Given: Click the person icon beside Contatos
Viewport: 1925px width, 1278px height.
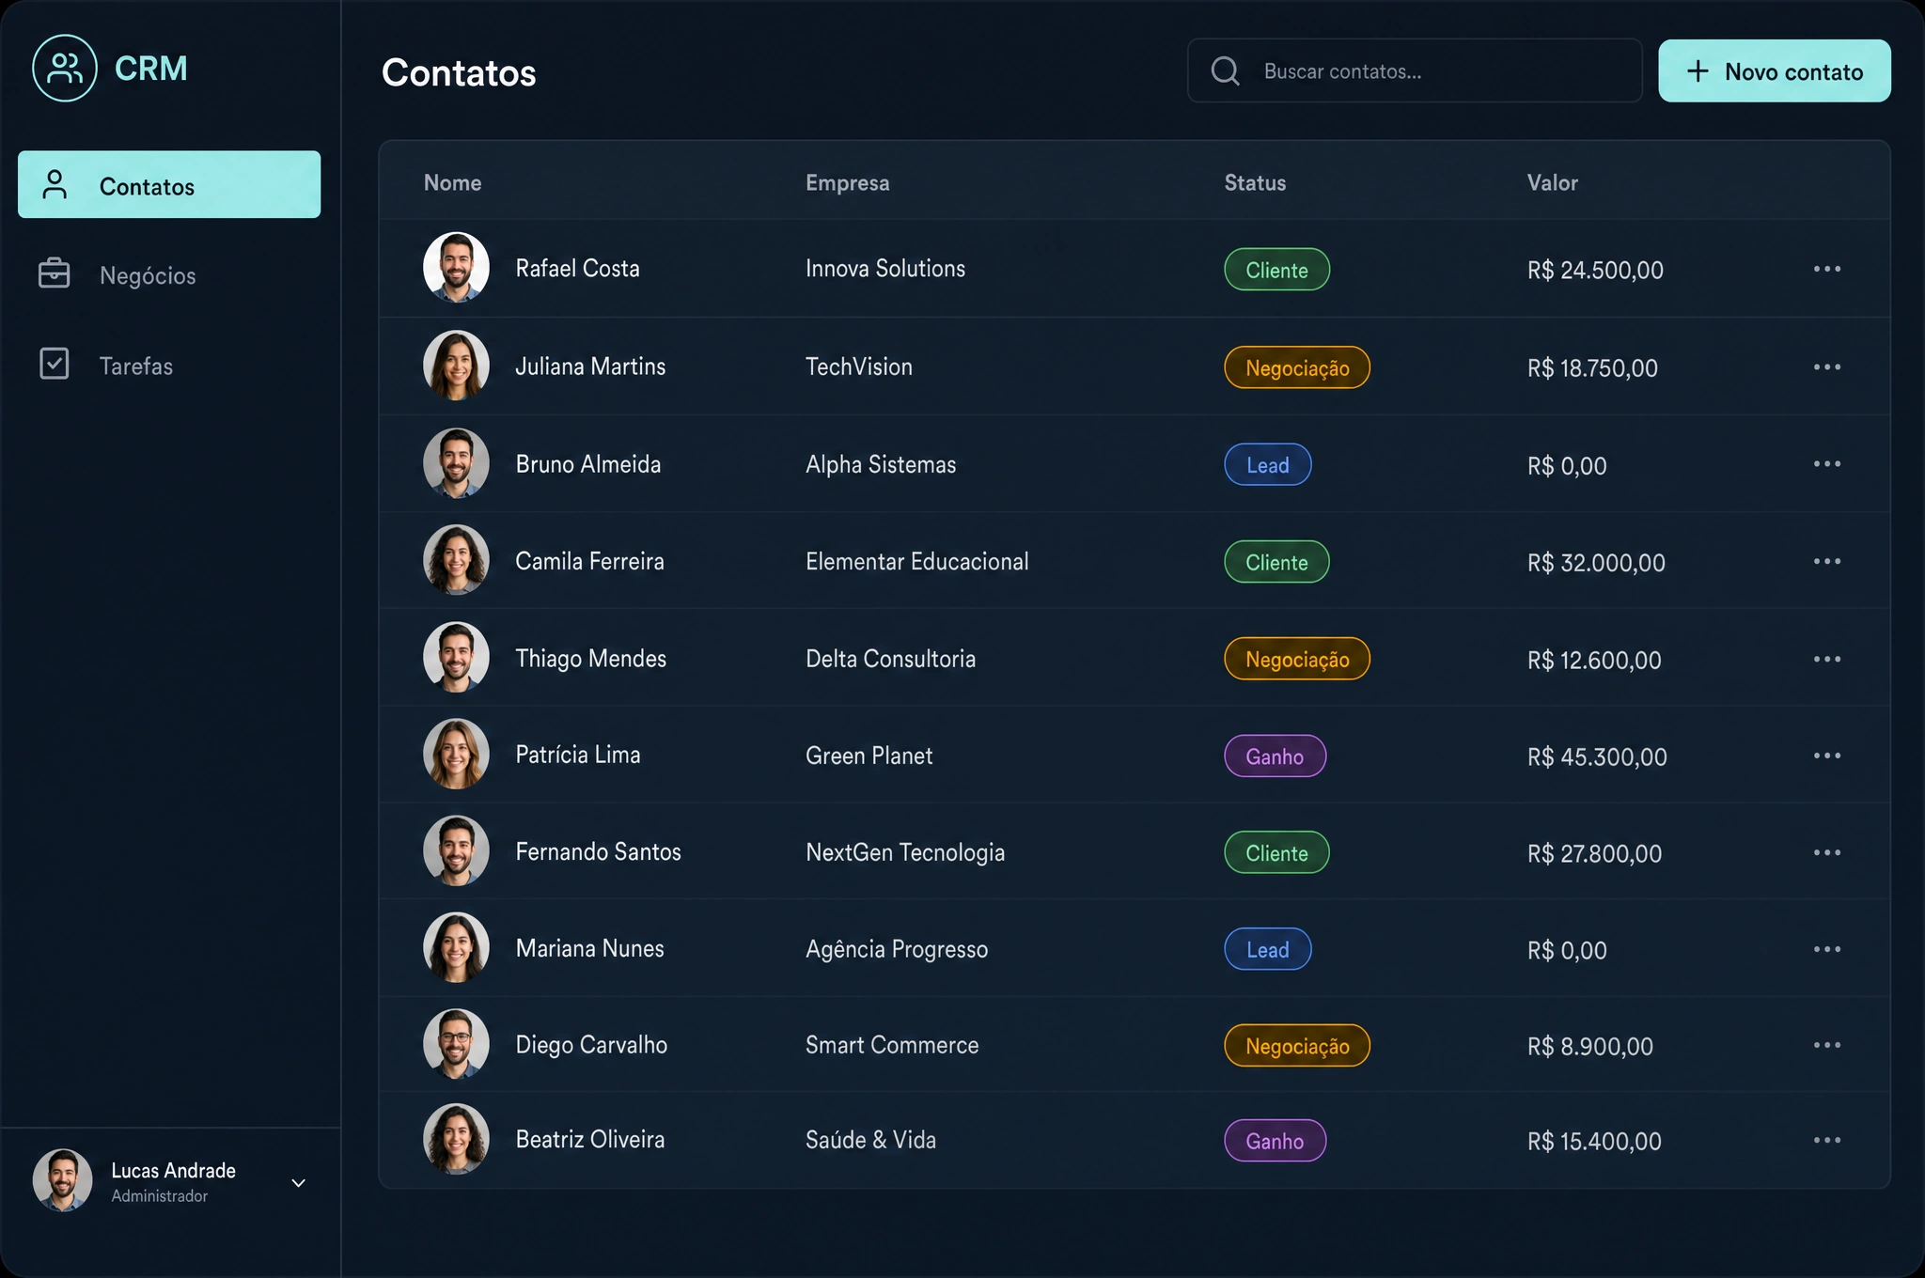Looking at the screenshot, I should (x=55, y=184).
